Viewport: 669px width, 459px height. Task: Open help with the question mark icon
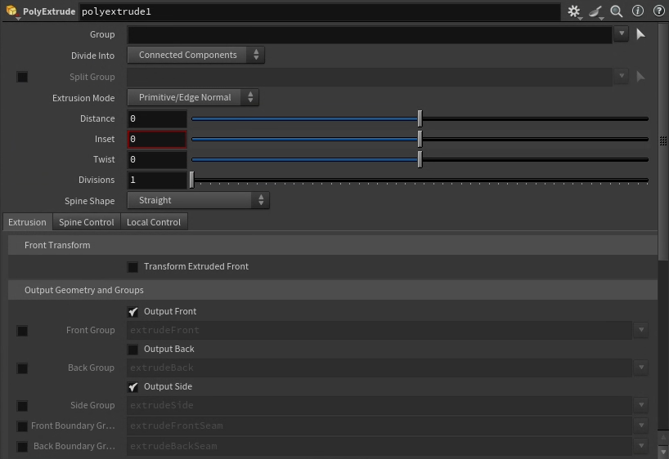tap(658, 11)
